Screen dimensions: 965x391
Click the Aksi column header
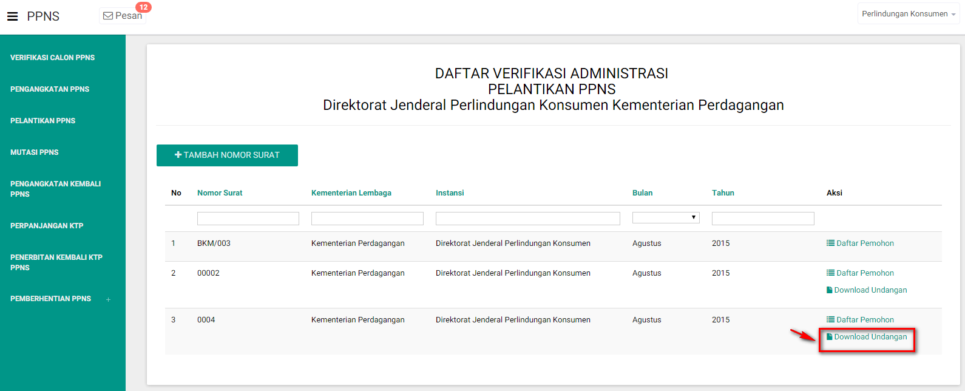click(835, 193)
